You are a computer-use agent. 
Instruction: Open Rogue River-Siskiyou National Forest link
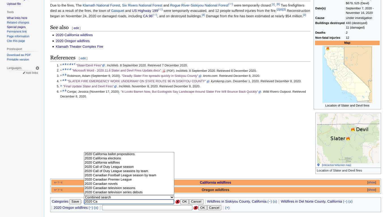point(199,5)
